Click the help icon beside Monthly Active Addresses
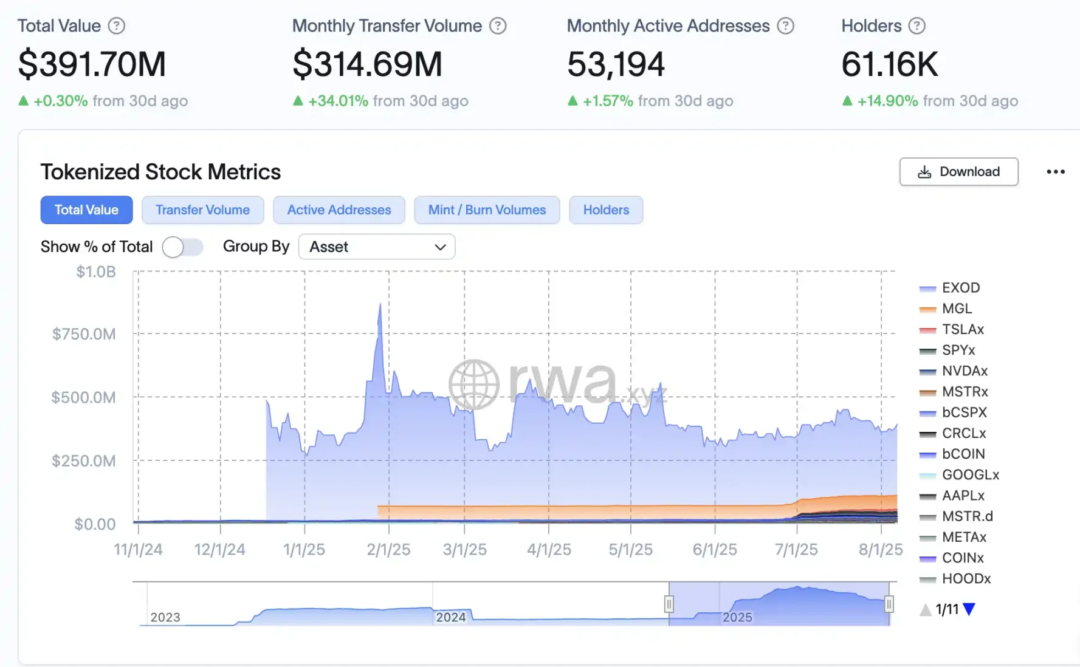The width and height of the screenshot is (1080, 667). 786,26
